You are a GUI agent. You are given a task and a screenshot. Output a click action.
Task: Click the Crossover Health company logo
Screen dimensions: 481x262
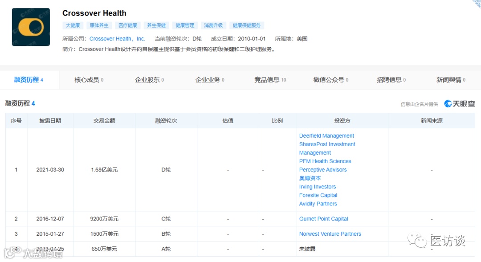(x=31, y=27)
